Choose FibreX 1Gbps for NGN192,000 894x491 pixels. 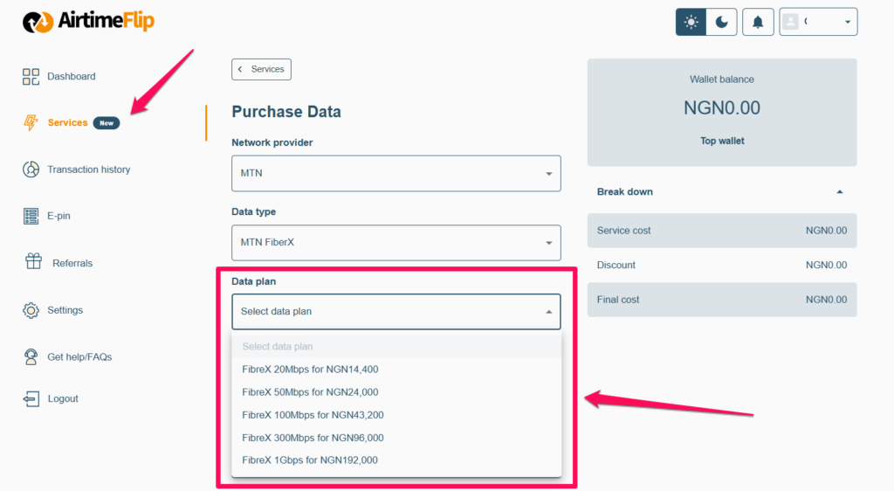point(396,460)
